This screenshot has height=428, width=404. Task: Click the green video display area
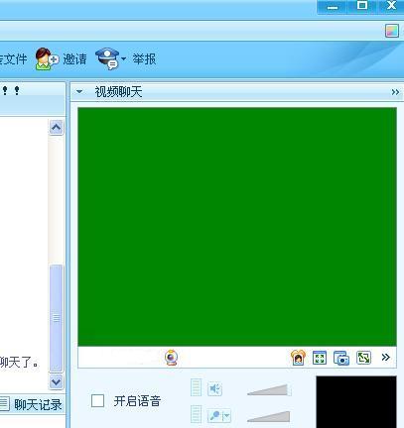[237, 227]
